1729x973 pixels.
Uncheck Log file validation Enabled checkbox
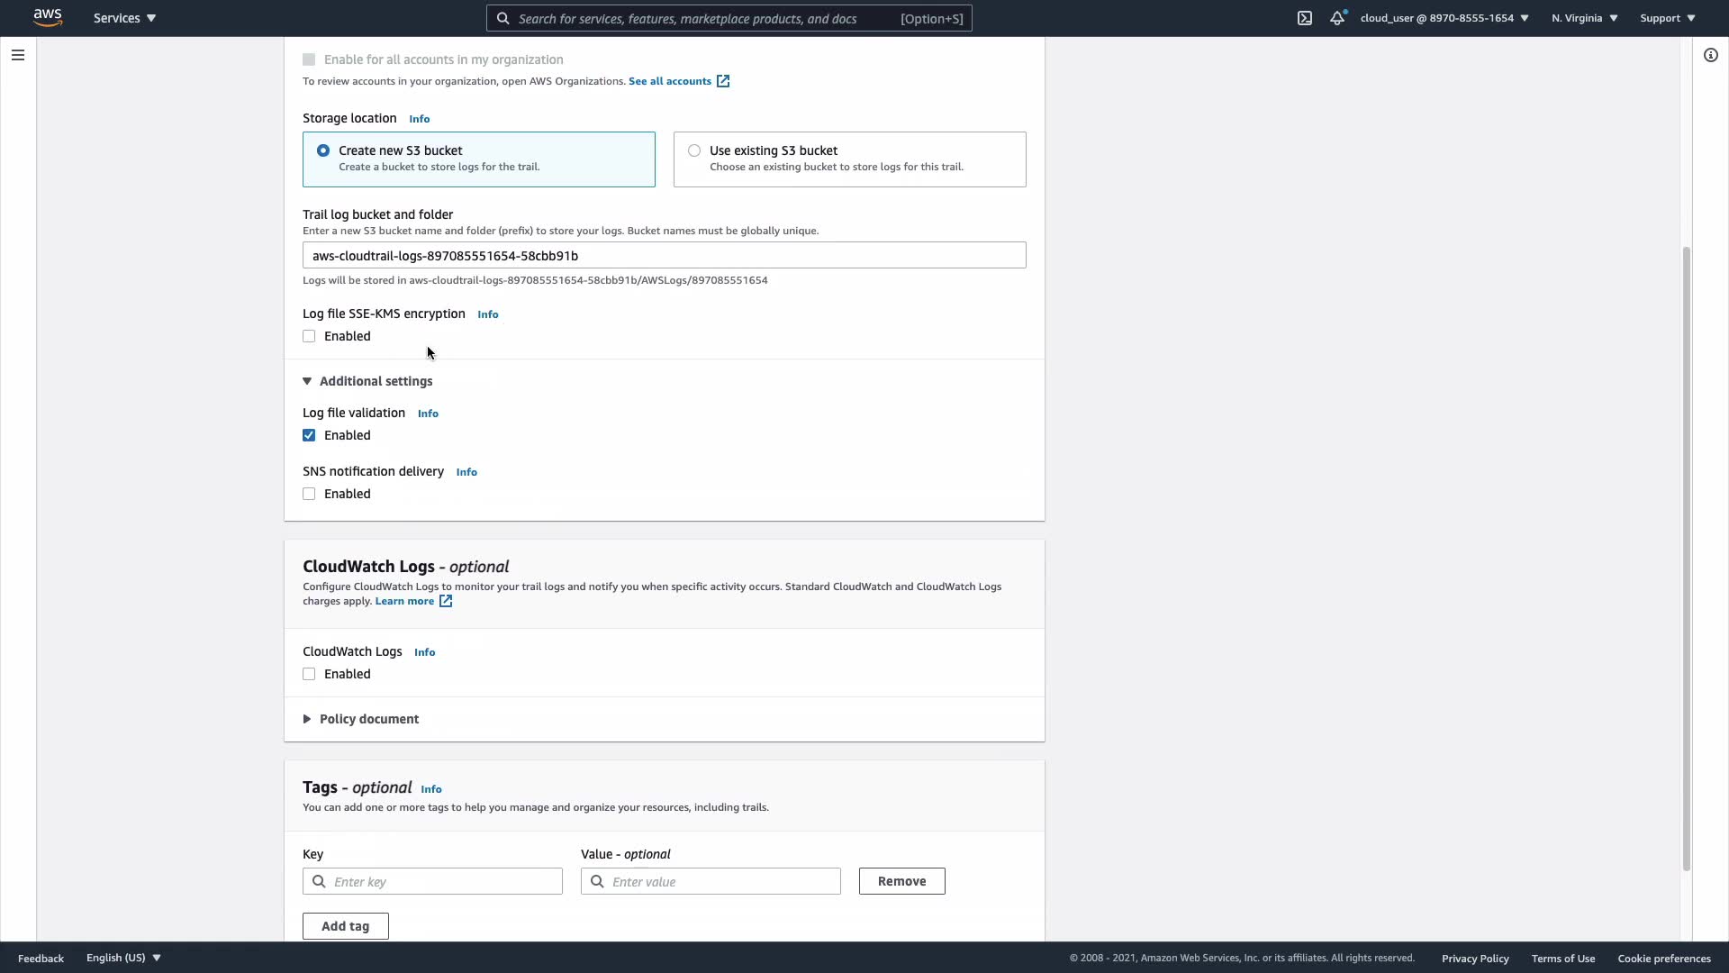(309, 435)
